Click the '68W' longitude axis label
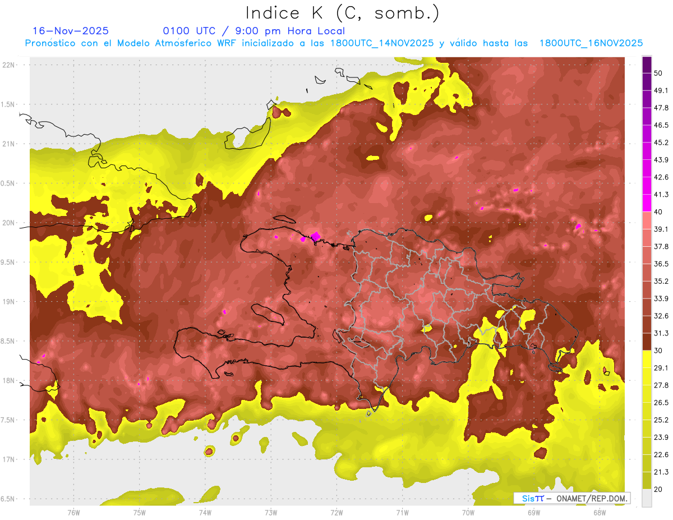 (599, 513)
